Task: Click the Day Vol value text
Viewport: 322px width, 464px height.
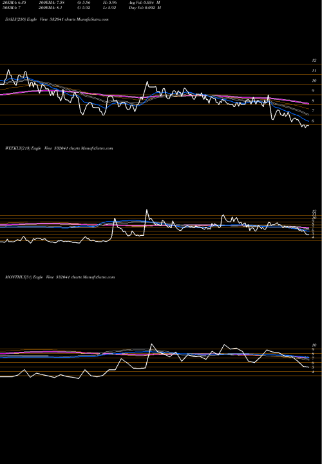Action: tap(145, 8)
